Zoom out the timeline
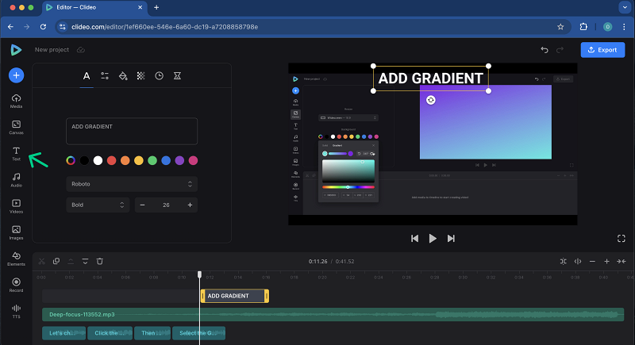The width and height of the screenshot is (635, 345). tap(592, 261)
